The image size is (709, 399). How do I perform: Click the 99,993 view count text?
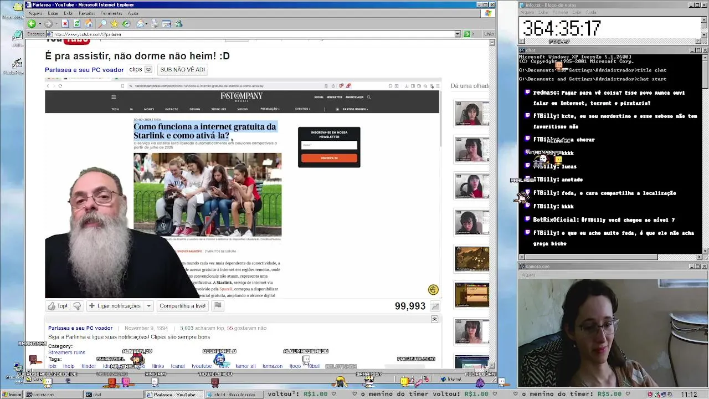pos(410,306)
